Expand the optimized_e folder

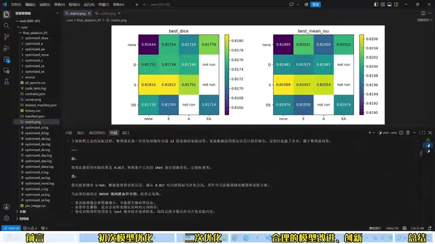[x=32, y=43]
